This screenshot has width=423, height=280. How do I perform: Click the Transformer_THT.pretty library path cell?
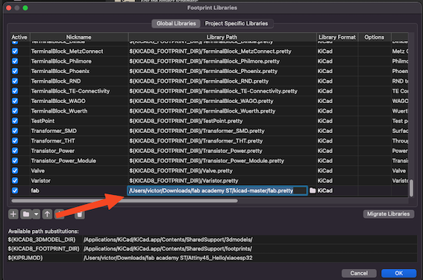click(222, 141)
